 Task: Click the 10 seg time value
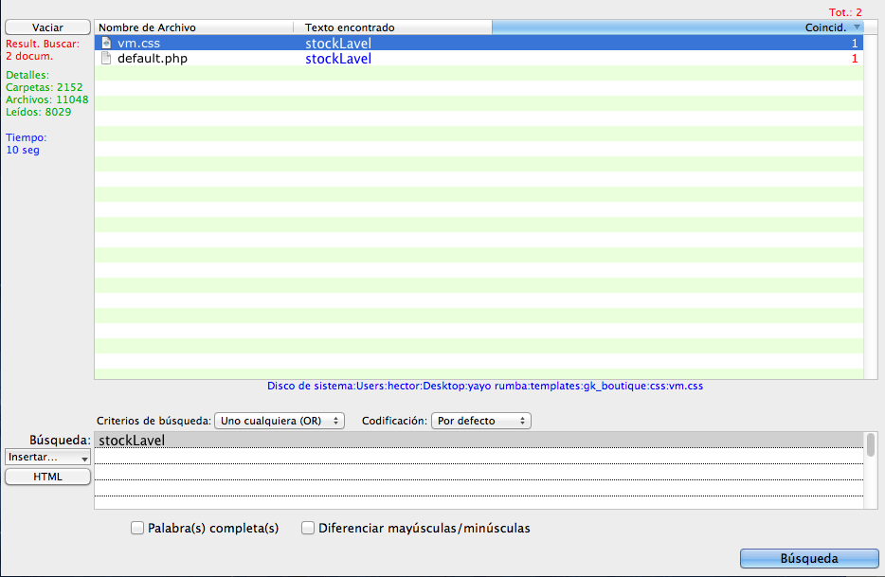23,151
